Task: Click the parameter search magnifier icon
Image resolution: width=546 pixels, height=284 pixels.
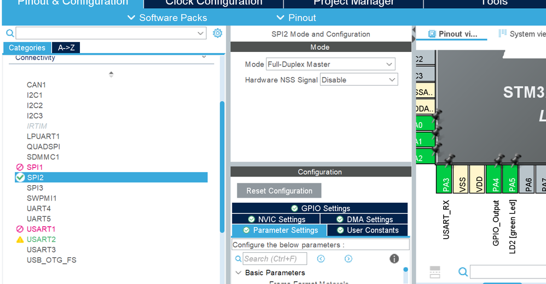Action: pos(238,259)
